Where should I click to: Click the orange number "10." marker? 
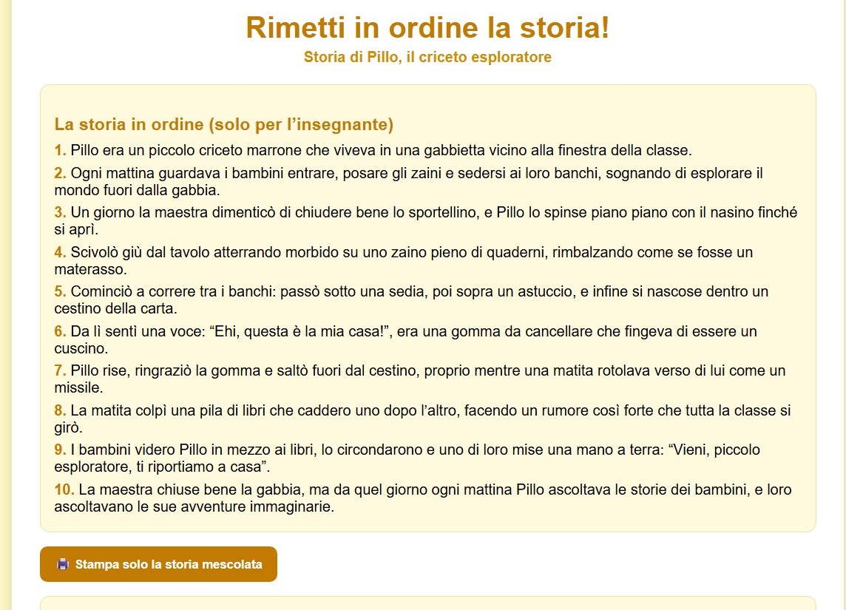coord(63,489)
